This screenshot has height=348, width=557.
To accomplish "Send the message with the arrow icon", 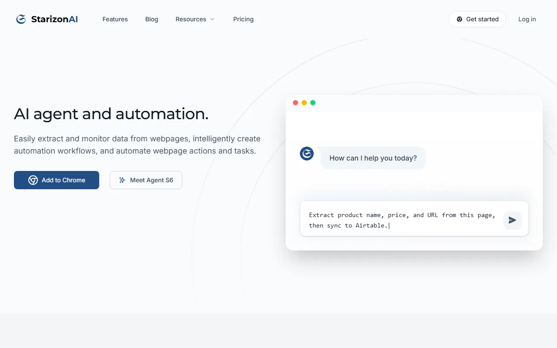I will [512, 220].
